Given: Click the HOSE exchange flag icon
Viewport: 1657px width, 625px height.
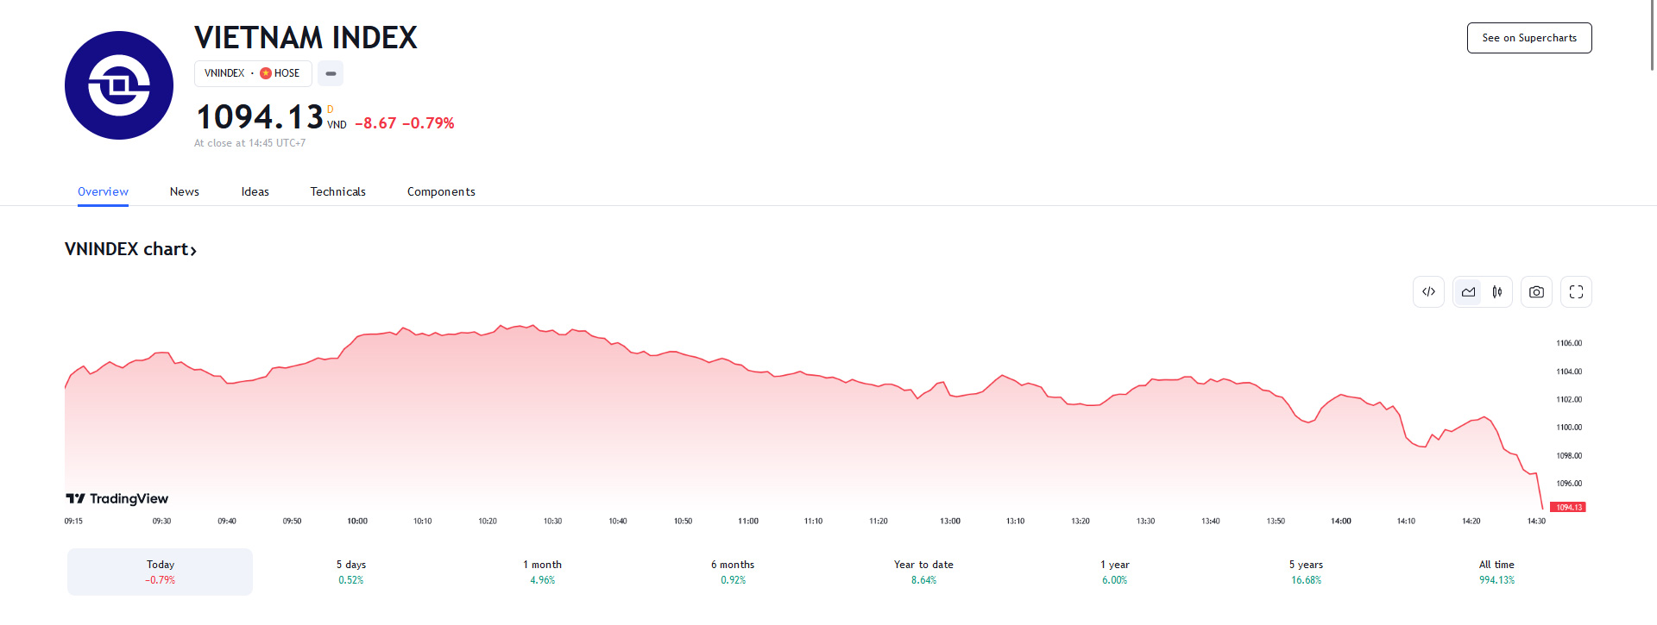Looking at the screenshot, I should (266, 73).
